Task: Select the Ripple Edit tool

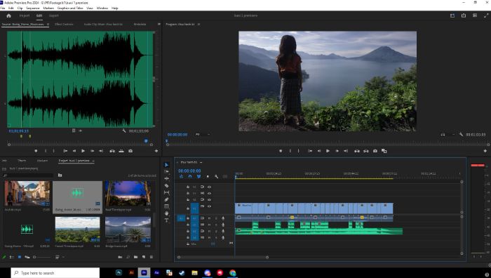Action: pos(167,178)
